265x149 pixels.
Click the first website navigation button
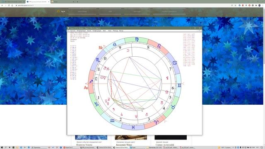tap(82, 12)
